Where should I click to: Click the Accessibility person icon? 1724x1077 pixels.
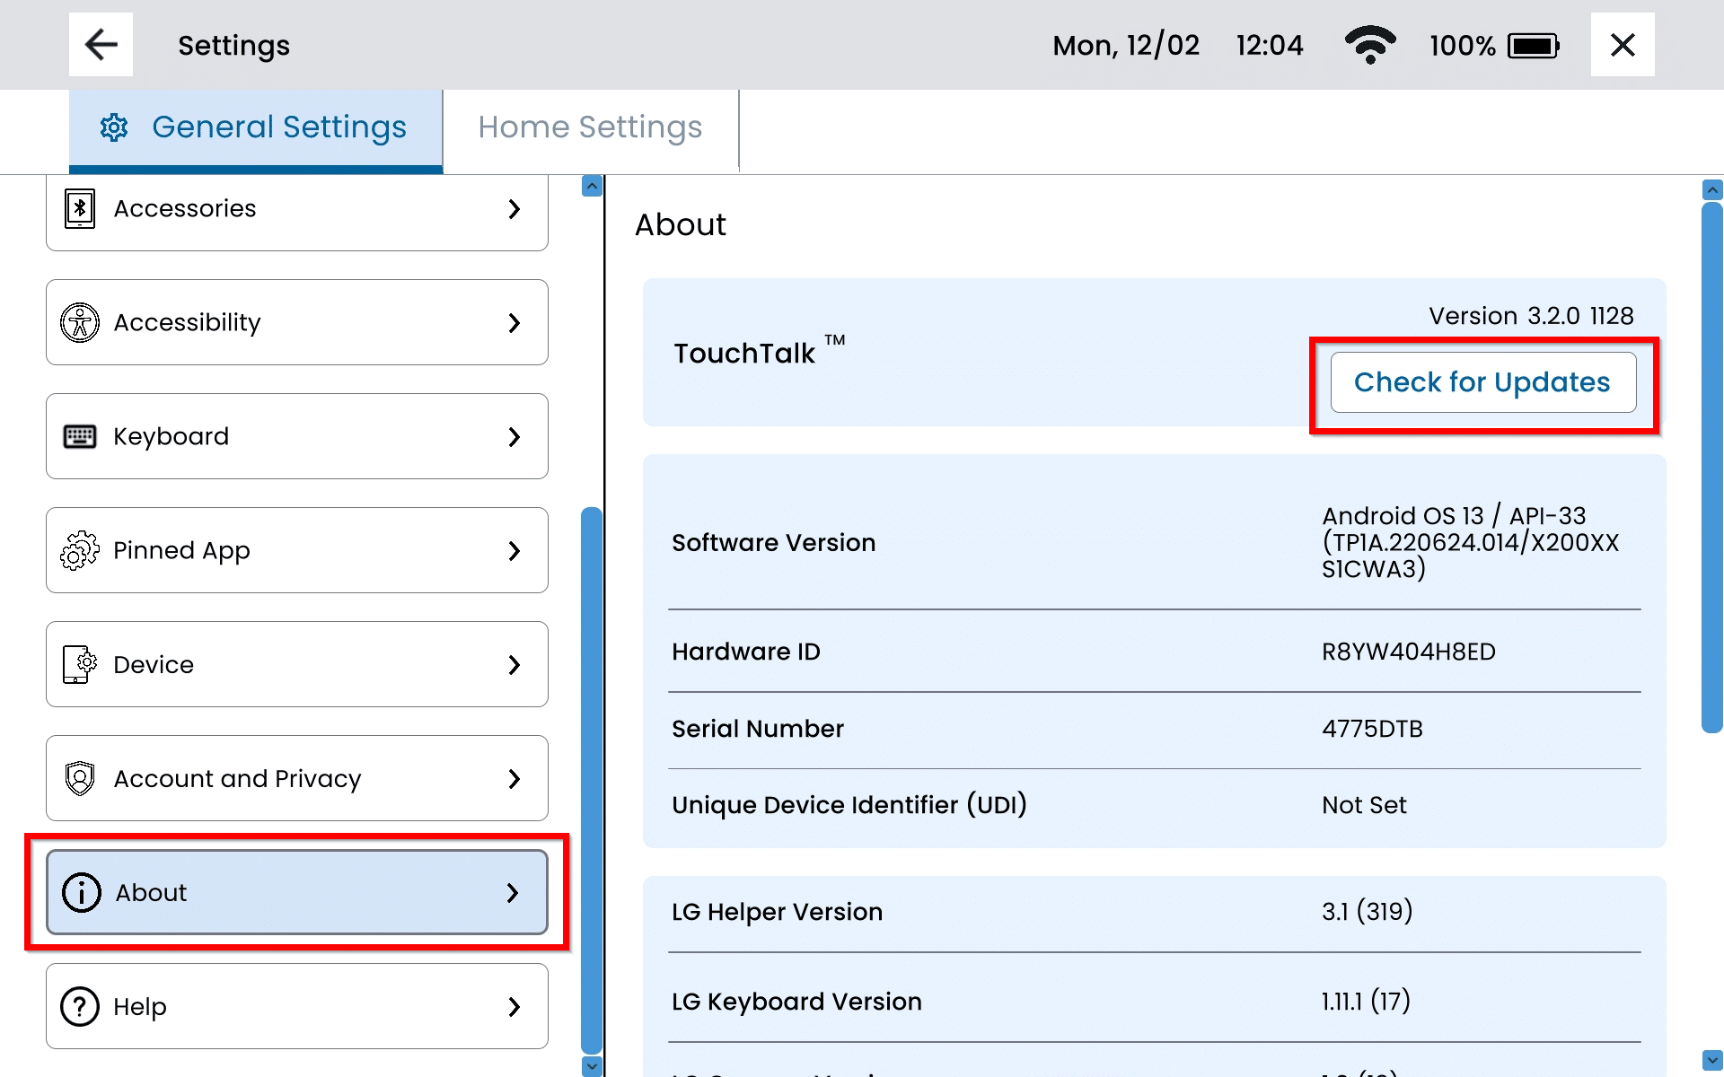[x=80, y=322]
